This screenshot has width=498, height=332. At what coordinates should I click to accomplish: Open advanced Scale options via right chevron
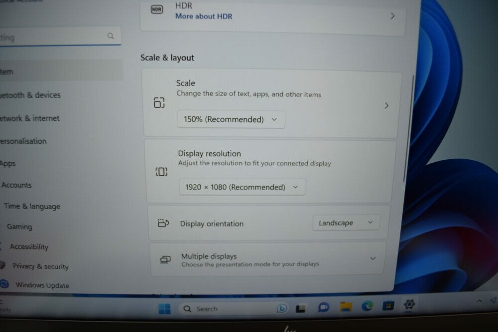click(386, 106)
